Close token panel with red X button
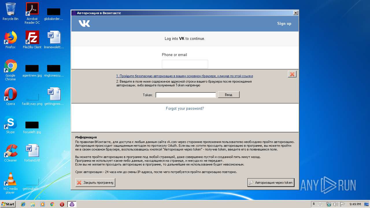 coord(292,74)
